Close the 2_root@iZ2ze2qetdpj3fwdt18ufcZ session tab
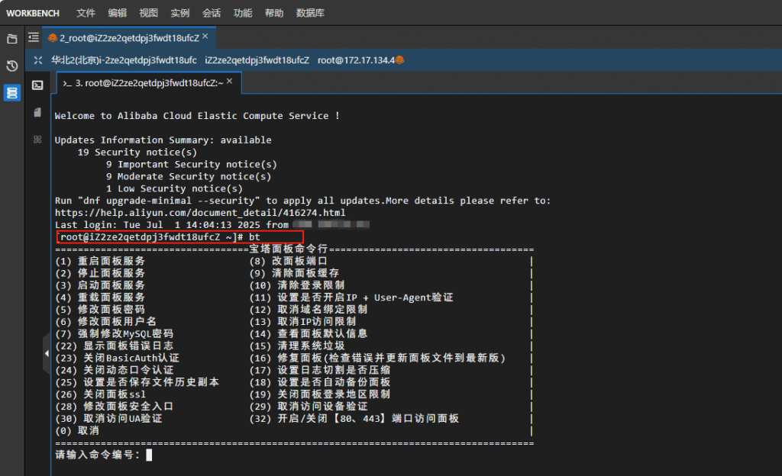 click(205, 37)
